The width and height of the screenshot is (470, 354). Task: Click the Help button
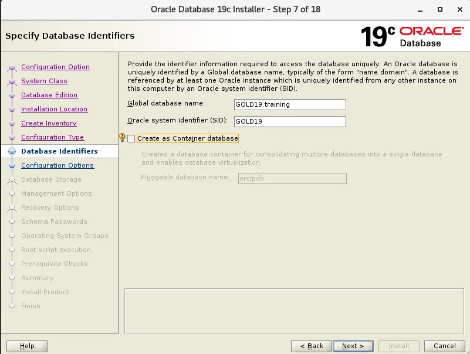(27, 346)
